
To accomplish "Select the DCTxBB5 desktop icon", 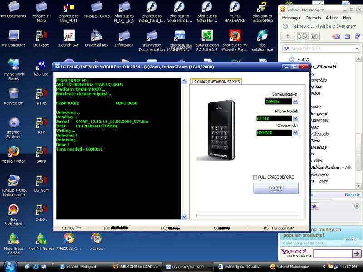I will pyautogui.click(x=41, y=39).
